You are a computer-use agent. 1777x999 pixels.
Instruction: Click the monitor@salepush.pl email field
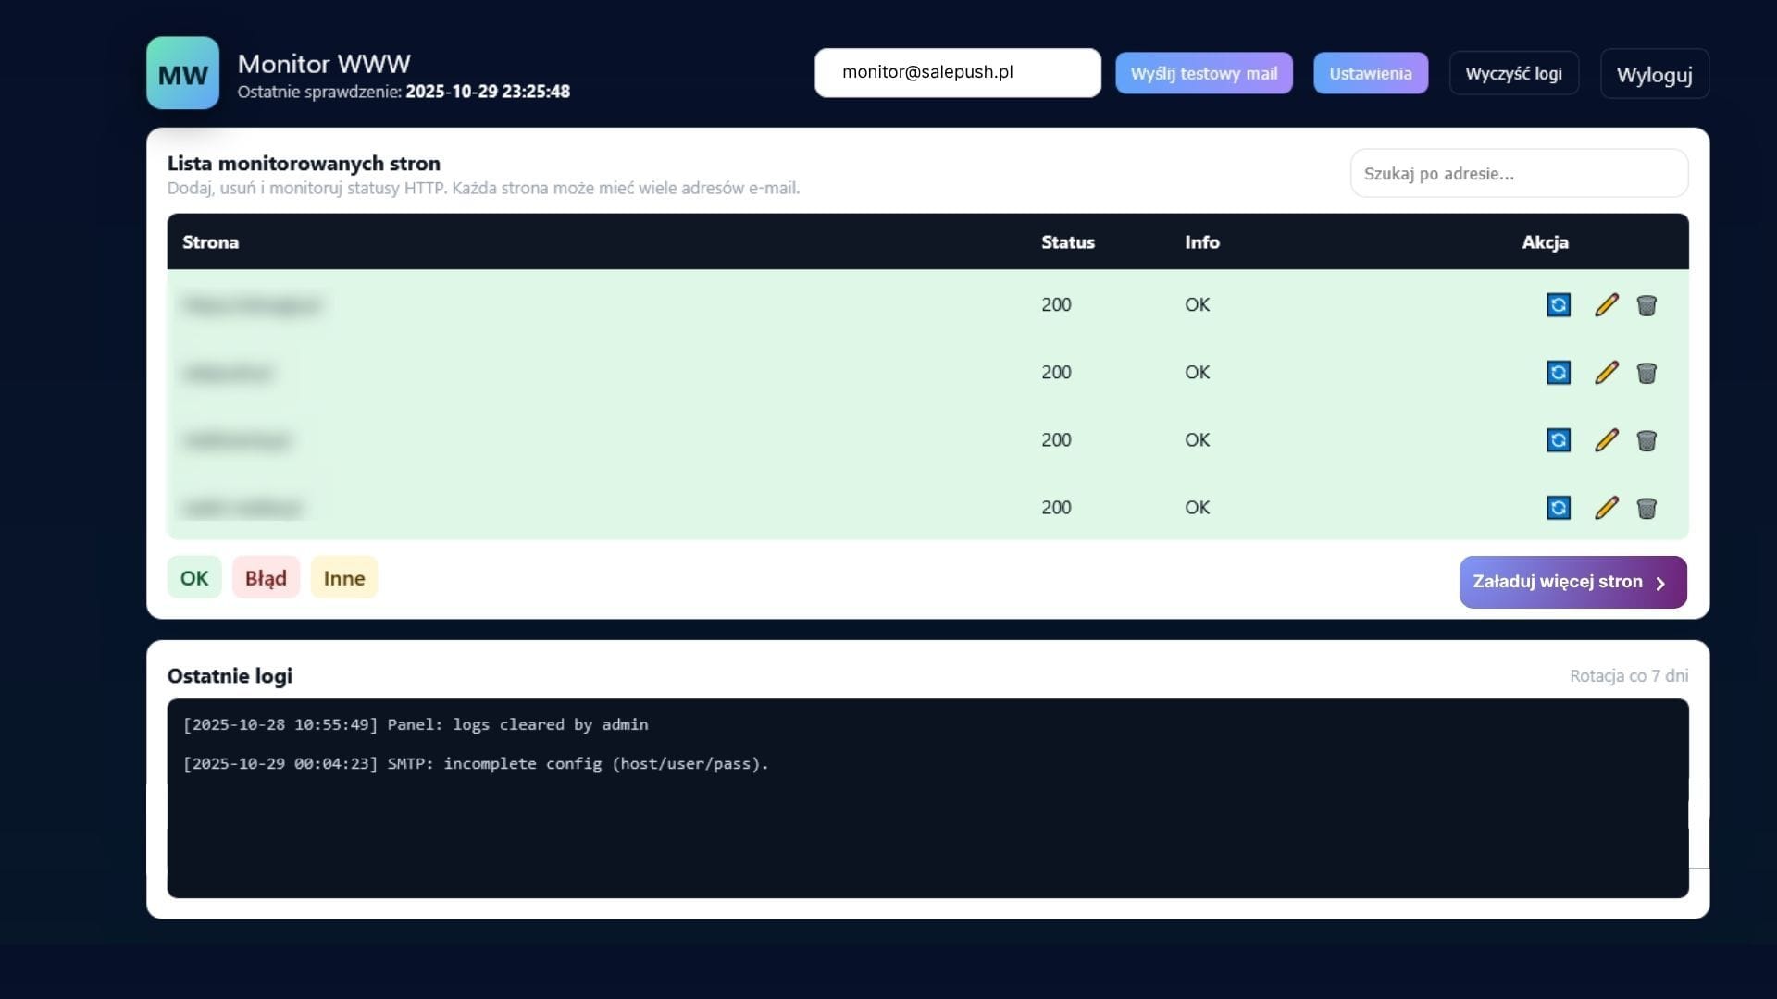pos(957,72)
